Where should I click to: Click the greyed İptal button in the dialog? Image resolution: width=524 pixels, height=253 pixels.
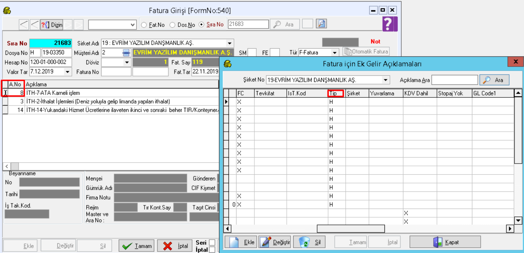[384, 242]
